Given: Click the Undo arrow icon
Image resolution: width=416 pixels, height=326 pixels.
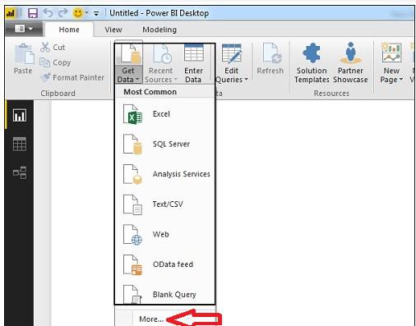Looking at the screenshot, I should [49, 12].
